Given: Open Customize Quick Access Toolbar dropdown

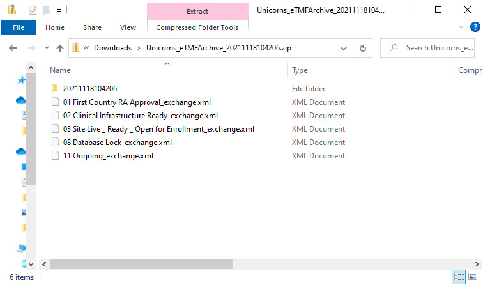Looking at the screenshot, I should click(x=59, y=10).
